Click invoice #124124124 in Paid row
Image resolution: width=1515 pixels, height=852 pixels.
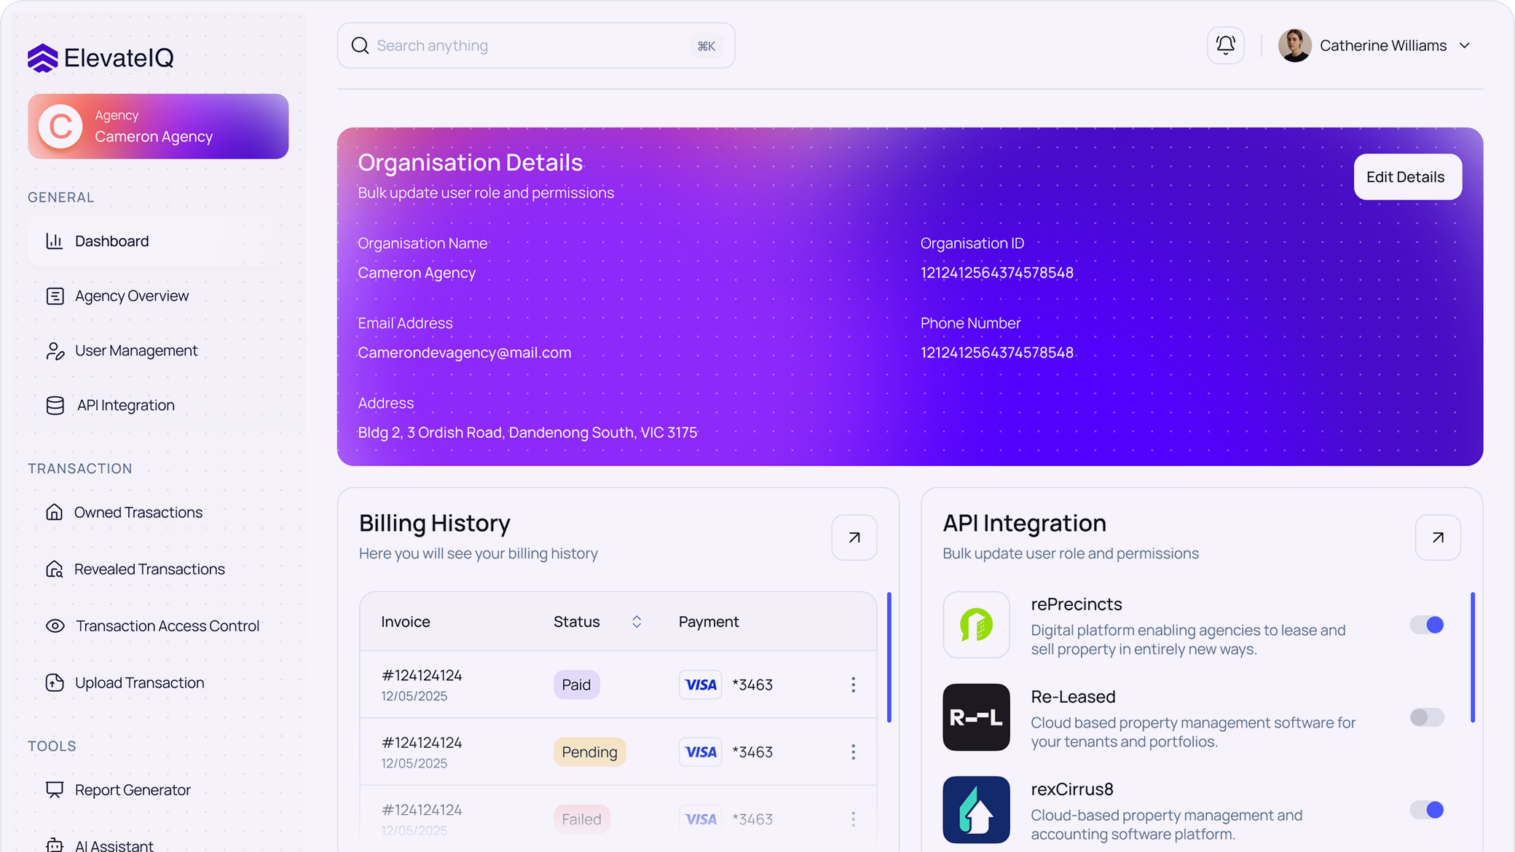(422, 675)
